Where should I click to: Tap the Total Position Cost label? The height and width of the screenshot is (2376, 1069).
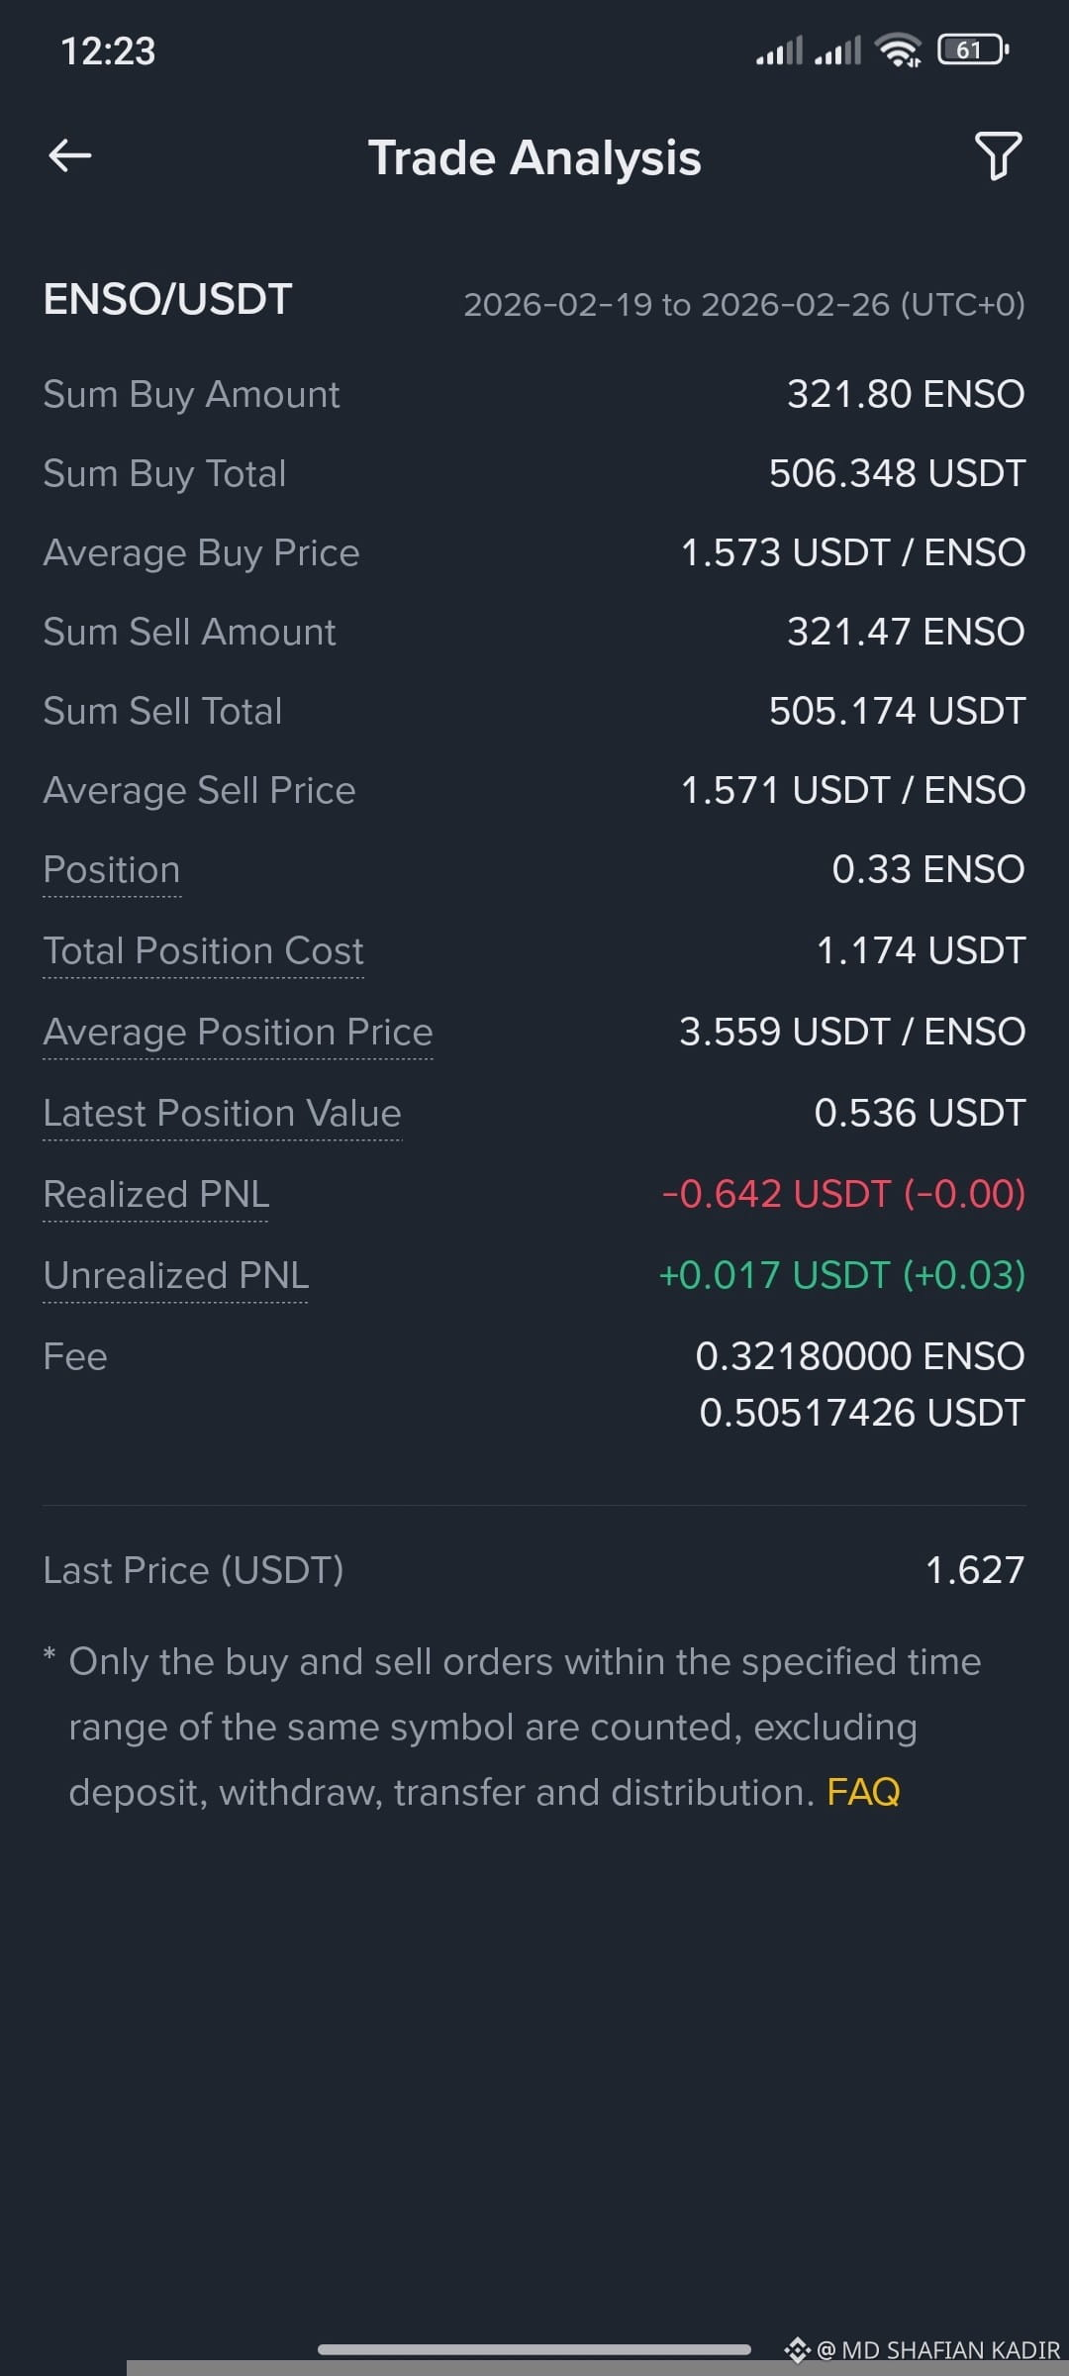[203, 950]
